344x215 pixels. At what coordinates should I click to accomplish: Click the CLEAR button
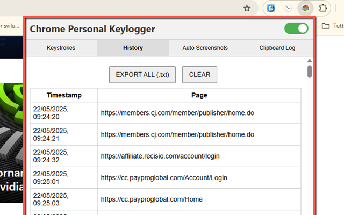(199, 75)
